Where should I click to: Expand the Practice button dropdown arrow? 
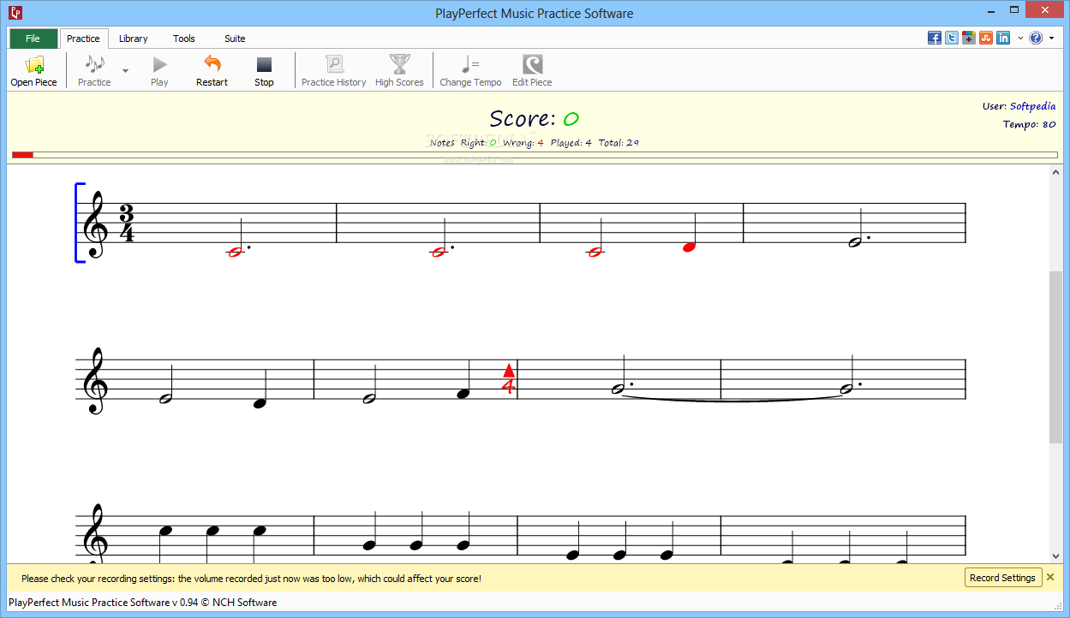125,71
